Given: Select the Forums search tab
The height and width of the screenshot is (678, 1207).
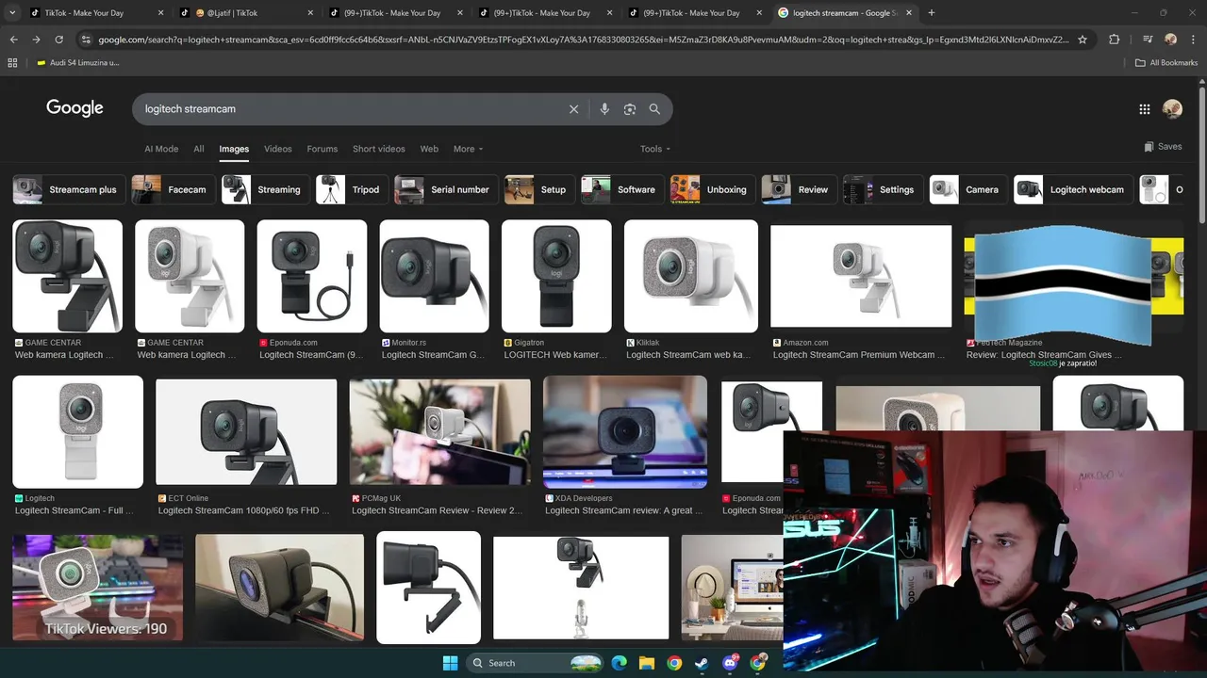Looking at the screenshot, I should point(322,149).
